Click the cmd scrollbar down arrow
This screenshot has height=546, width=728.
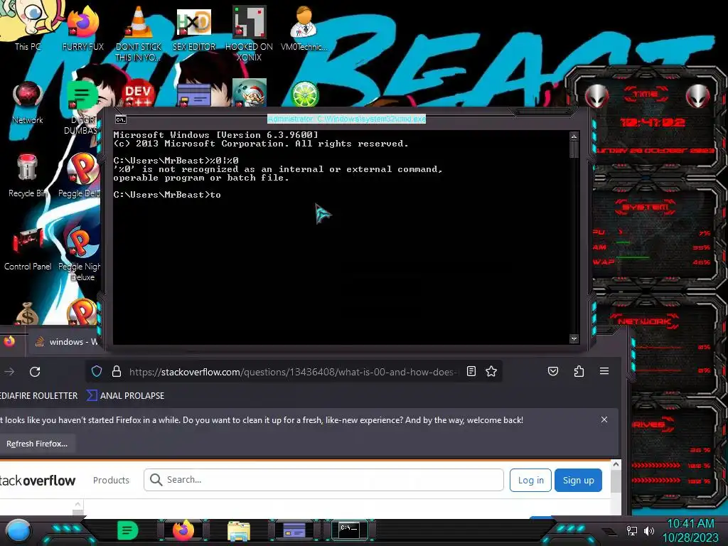tap(574, 339)
